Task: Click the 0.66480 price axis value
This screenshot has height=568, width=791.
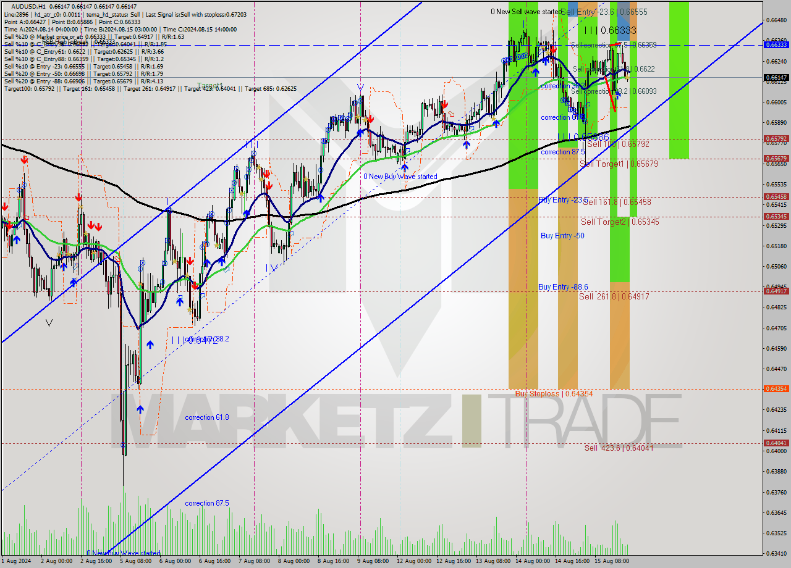Action: point(776,20)
